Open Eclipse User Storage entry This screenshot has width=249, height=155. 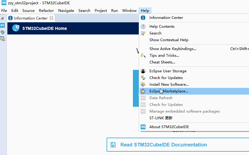tap(194, 71)
